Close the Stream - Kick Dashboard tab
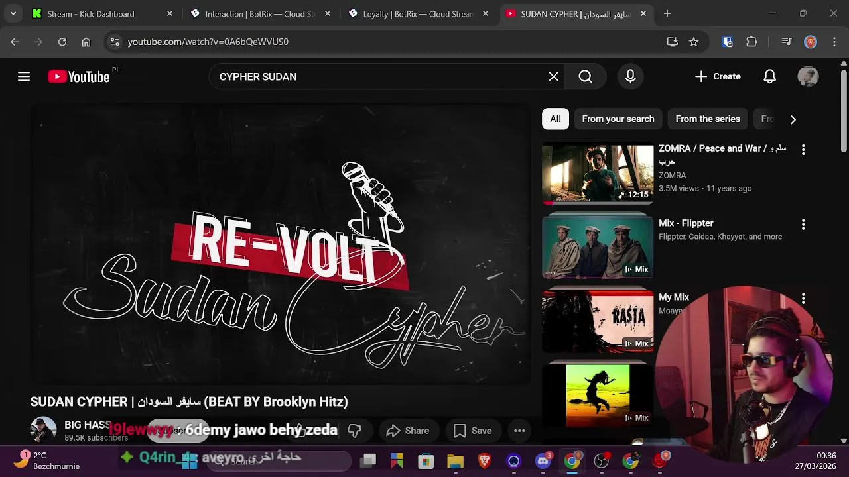The image size is (849, 477). click(x=170, y=13)
